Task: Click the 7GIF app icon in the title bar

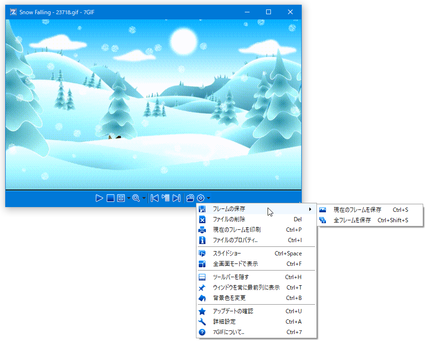Action: coord(13,12)
